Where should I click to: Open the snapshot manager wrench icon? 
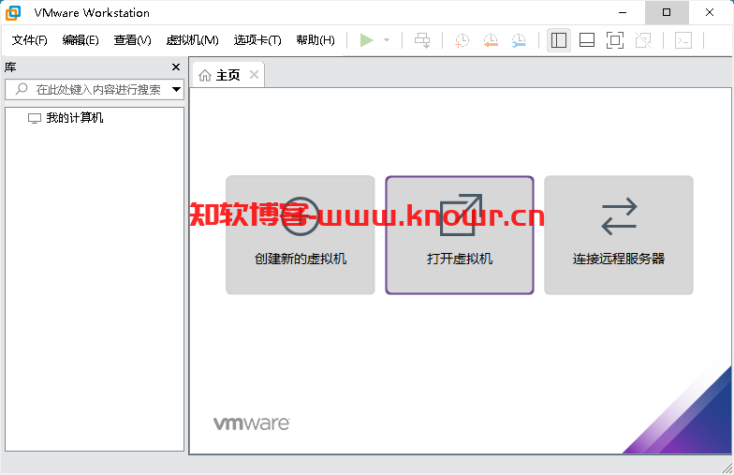click(519, 40)
